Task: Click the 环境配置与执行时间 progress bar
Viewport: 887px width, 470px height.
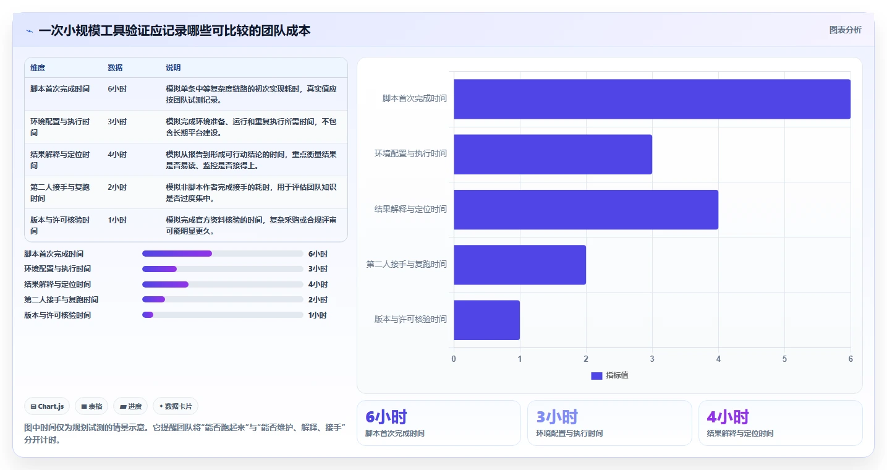Action: (223, 269)
